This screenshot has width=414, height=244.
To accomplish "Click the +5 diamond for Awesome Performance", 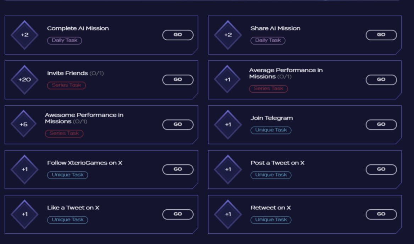I will [x=23, y=124].
